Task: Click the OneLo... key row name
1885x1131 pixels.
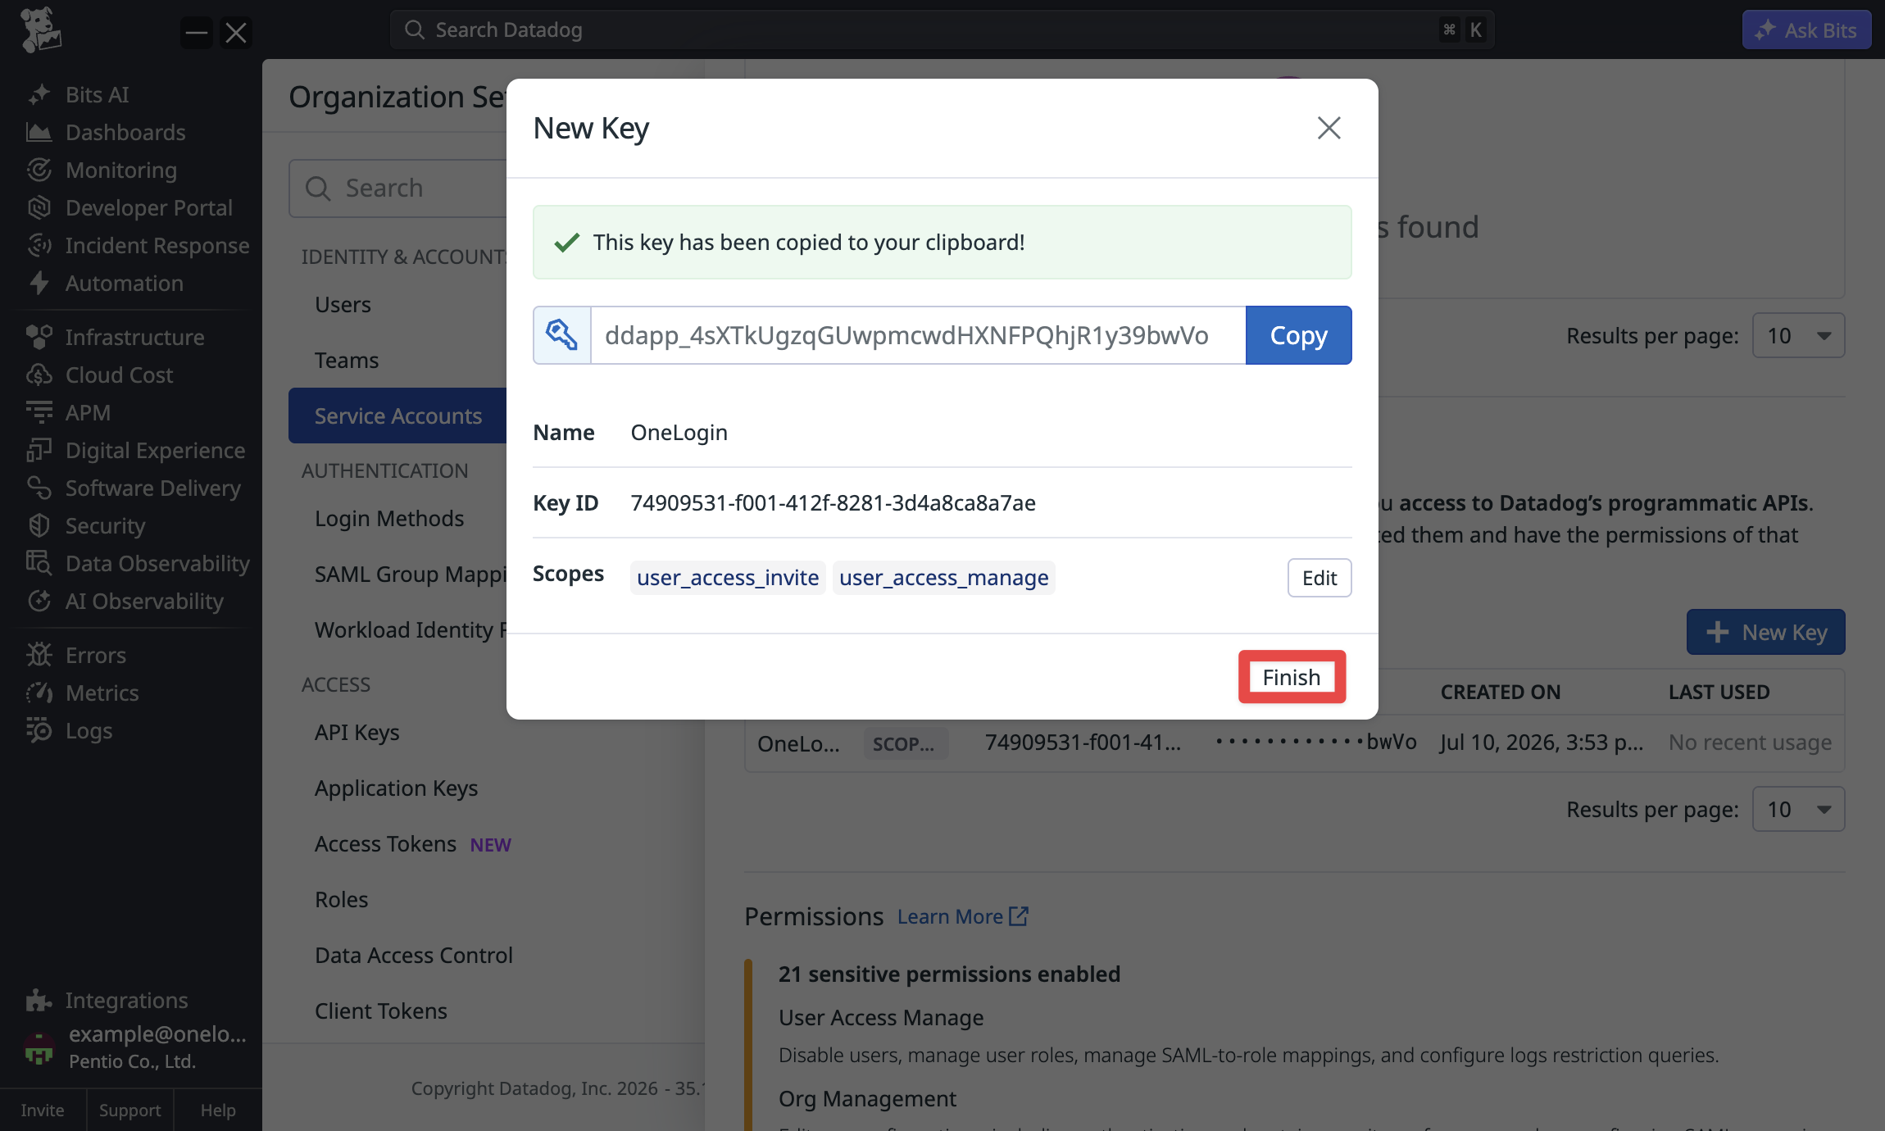Action: 798,743
